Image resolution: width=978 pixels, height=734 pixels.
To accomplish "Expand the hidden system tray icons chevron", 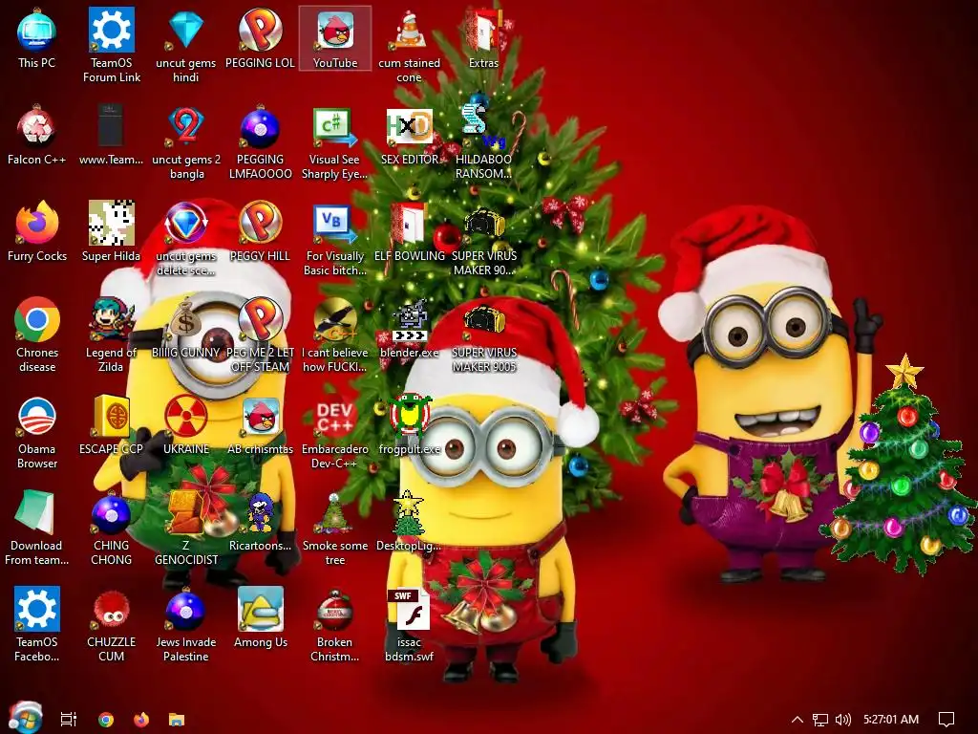I will click(797, 719).
